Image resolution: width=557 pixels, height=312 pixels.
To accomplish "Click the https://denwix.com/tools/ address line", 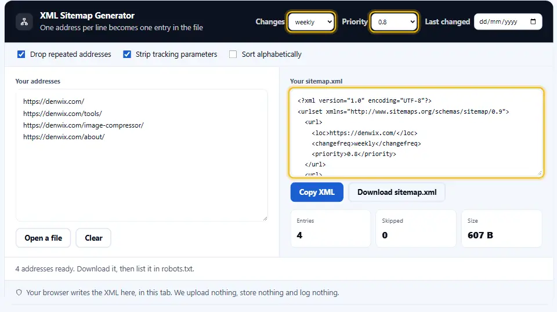I will [63, 114].
